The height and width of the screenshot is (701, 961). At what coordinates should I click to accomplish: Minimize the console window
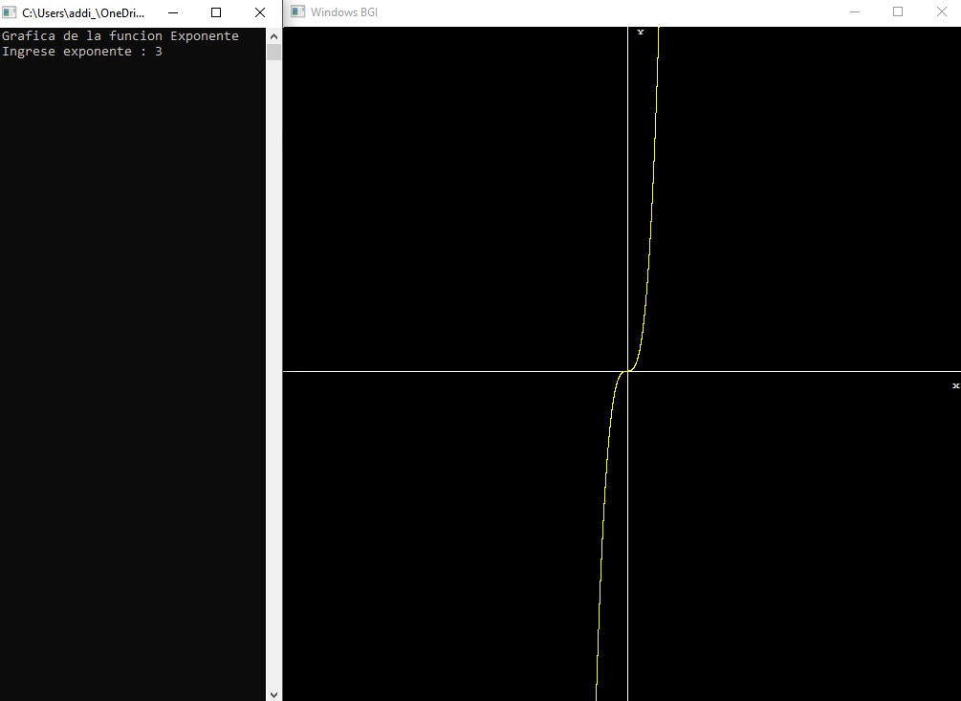(x=173, y=12)
